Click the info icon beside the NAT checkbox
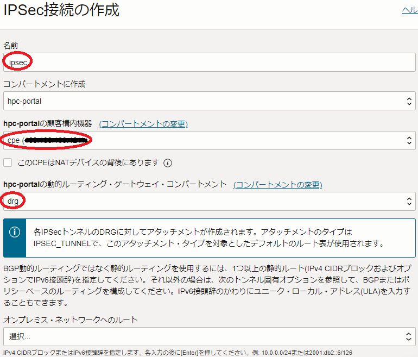 168,162
